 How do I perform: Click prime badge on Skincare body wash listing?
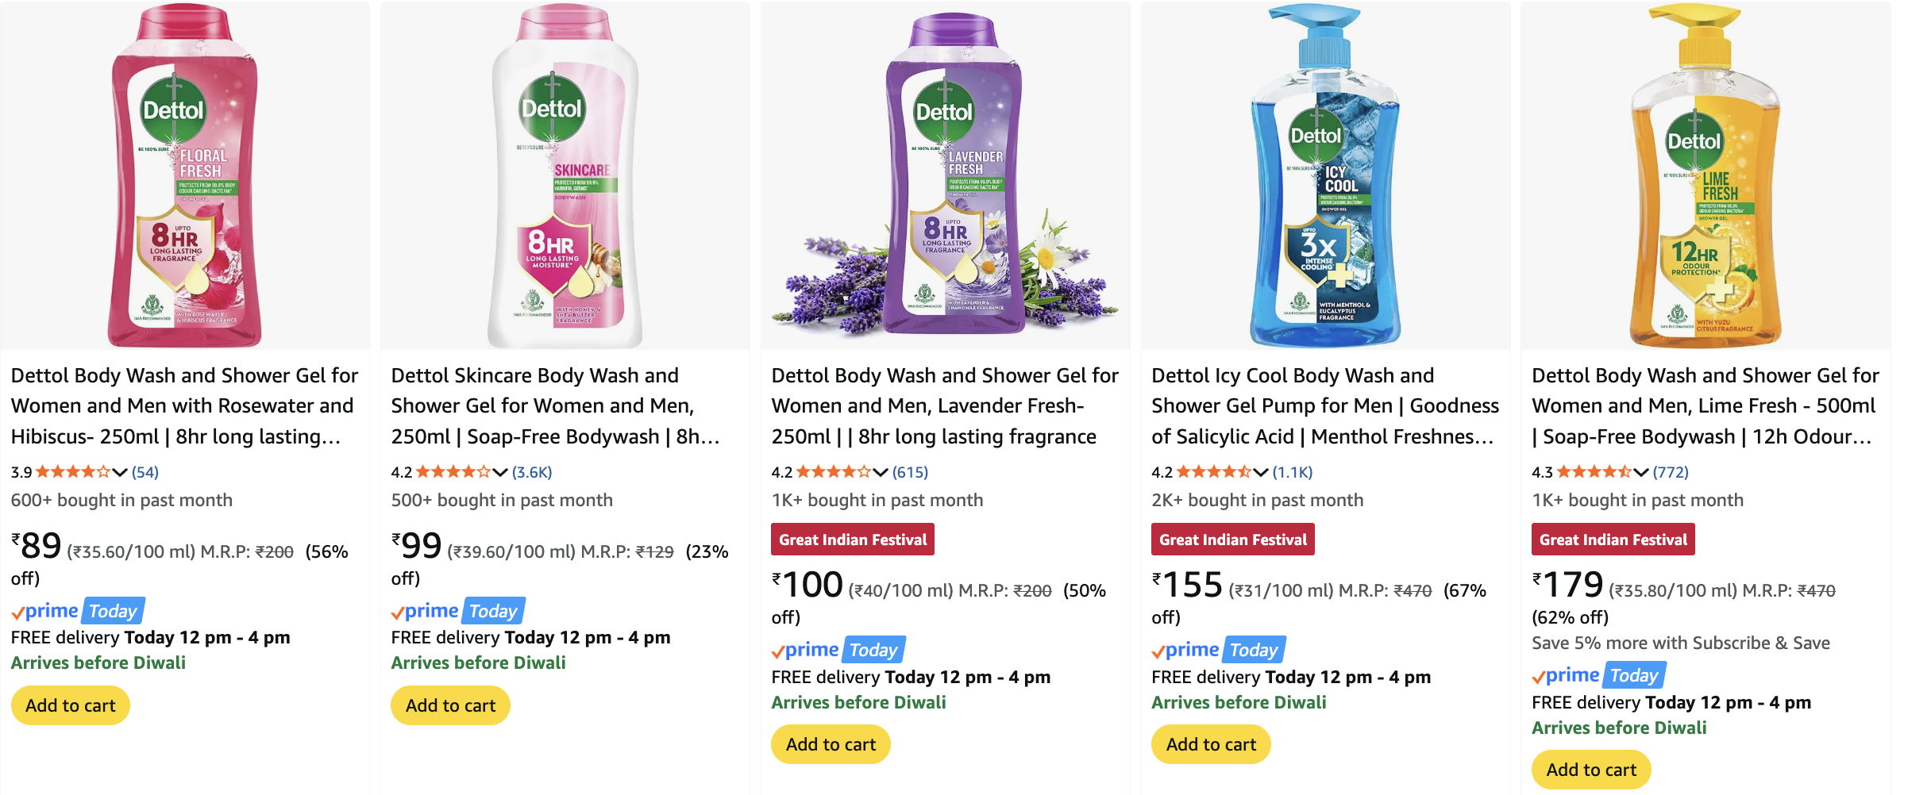(x=457, y=611)
